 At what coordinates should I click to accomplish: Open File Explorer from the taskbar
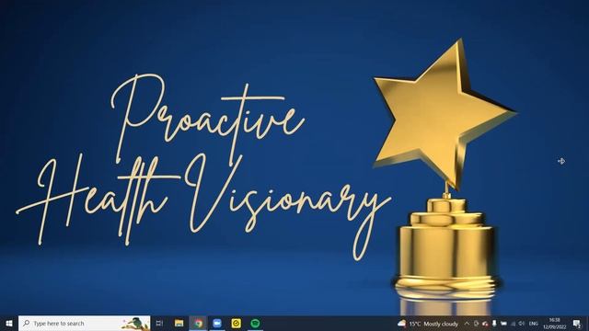(x=179, y=323)
